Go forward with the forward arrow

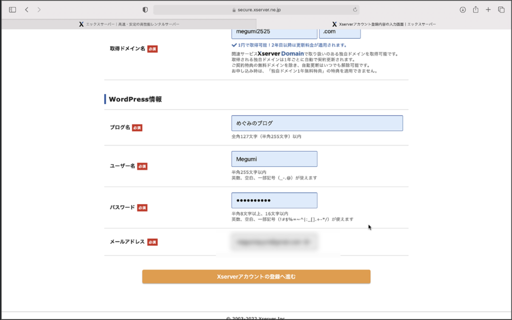point(39,10)
